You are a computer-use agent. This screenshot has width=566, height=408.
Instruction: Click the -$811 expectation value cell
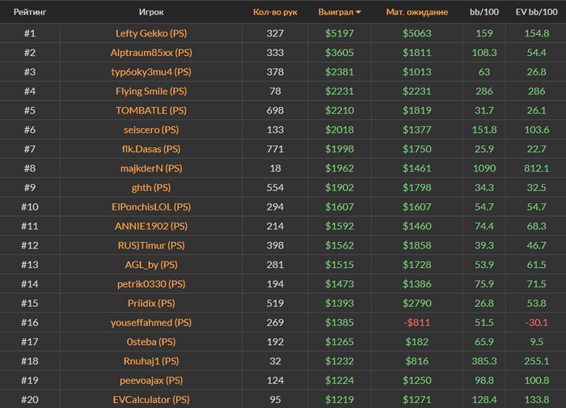point(416,322)
